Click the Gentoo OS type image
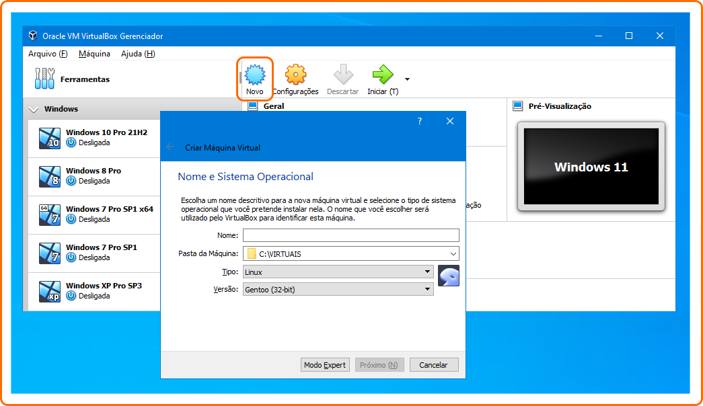703x406 pixels. (448, 276)
